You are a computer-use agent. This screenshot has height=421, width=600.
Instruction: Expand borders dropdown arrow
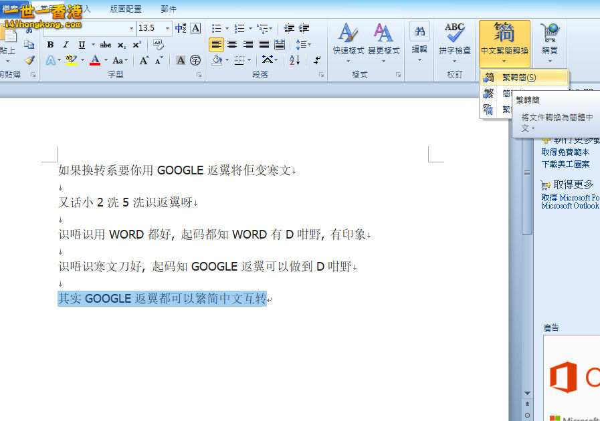click(x=249, y=60)
